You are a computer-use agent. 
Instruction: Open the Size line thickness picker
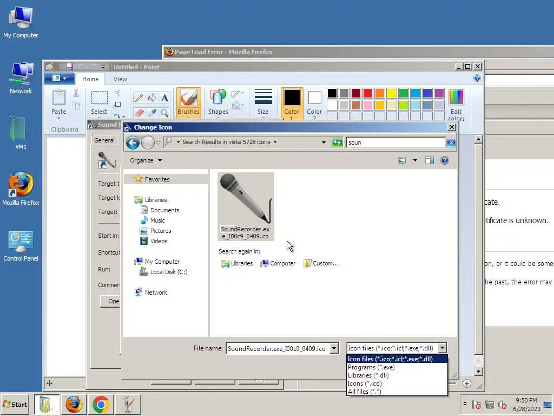pos(263,102)
